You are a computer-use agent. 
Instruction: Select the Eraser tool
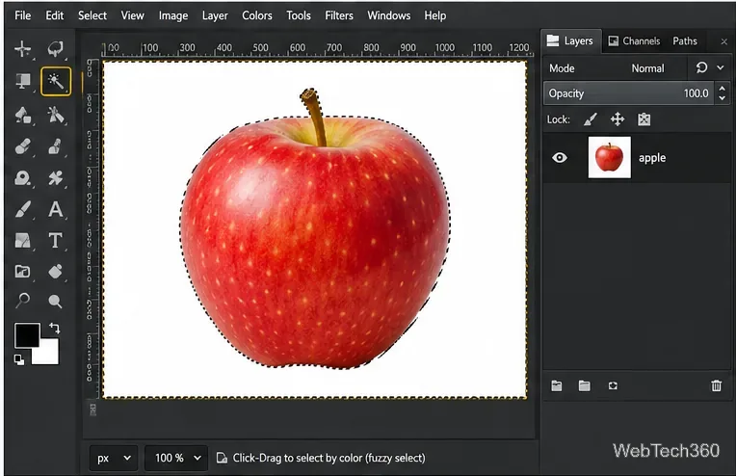pyautogui.click(x=22, y=146)
